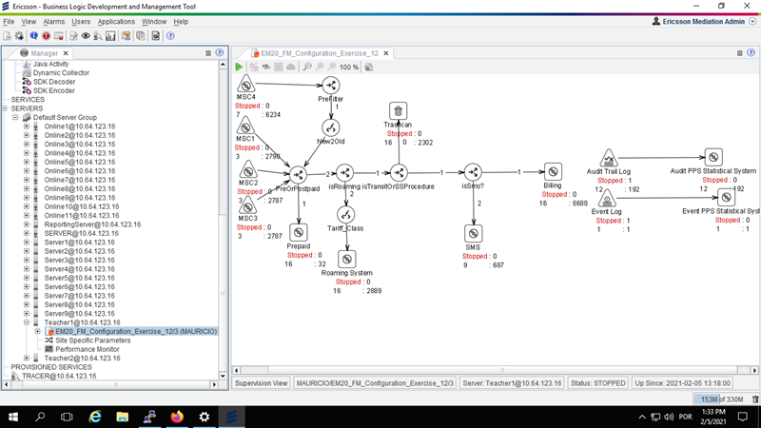
Task: Select the isRoaming router node
Action: pos(344,173)
